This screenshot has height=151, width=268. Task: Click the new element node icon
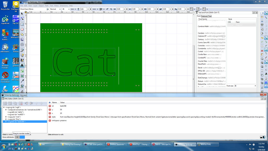pyautogui.click(x=5, y=103)
